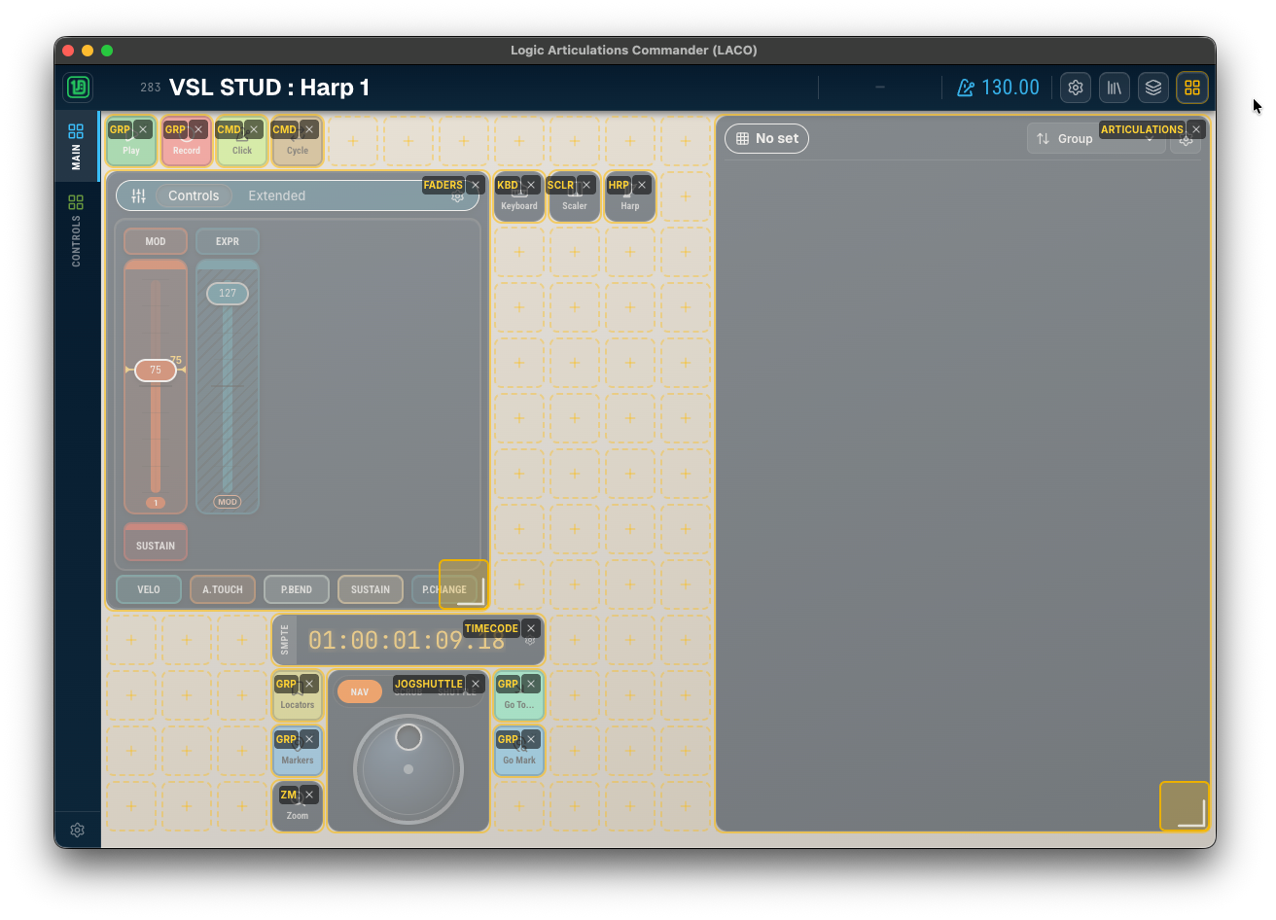Remove the Markers group widget
Screen dimensions: 1276x920
point(309,739)
